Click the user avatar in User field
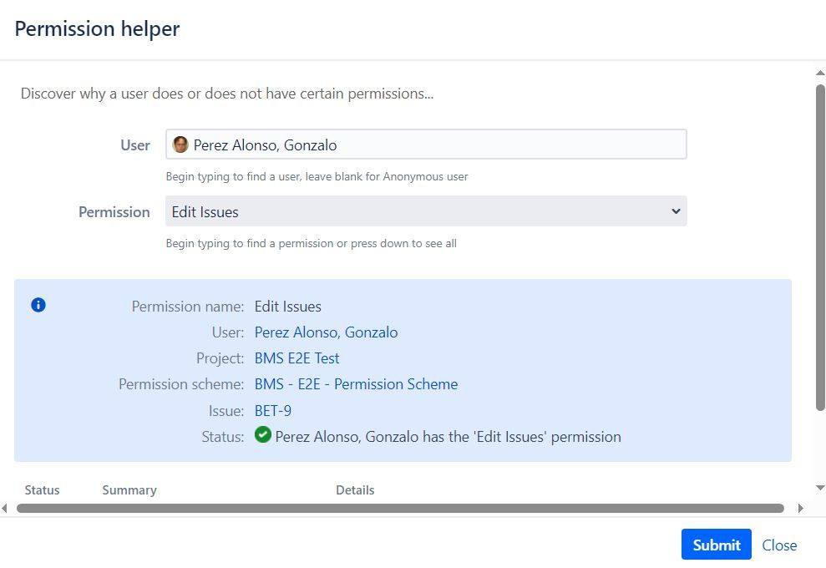The height and width of the screenshot is (568, 826). point(180,145)
